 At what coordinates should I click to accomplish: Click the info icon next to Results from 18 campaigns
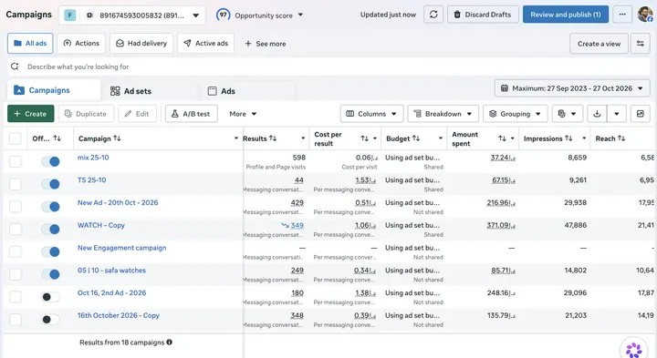[170, 343]
